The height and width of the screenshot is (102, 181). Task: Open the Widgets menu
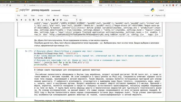coord(66,16)
